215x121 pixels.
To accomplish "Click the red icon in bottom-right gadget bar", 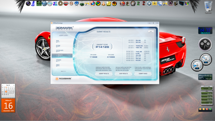I will click(207, 109).
